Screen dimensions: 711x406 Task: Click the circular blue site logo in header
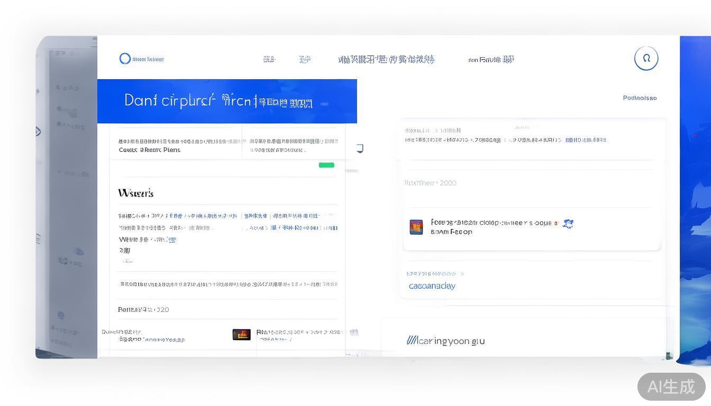[125, 58]
